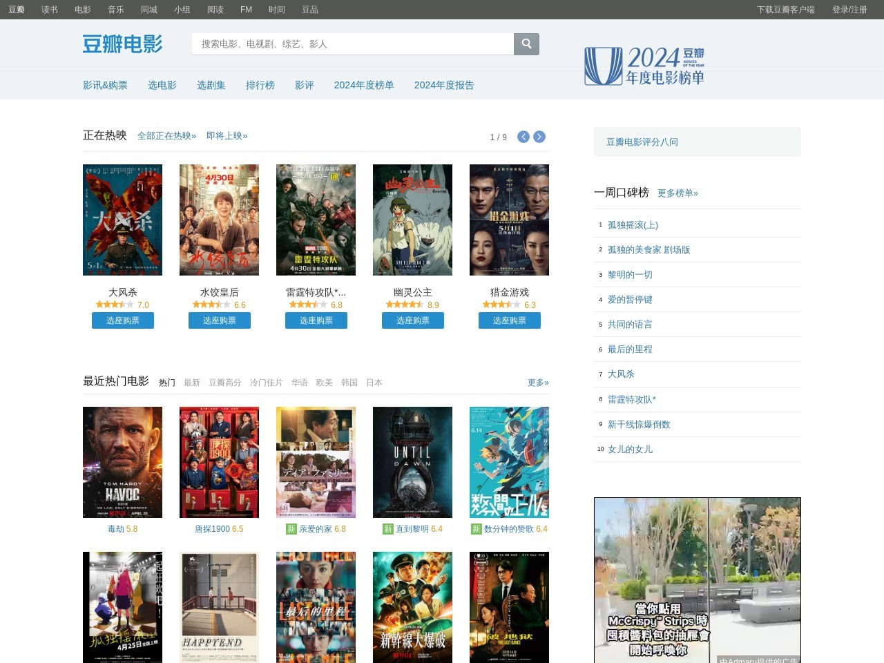Open 雷霆特攻队 movie poster
884x663 pixels.
tap(316, 220)
